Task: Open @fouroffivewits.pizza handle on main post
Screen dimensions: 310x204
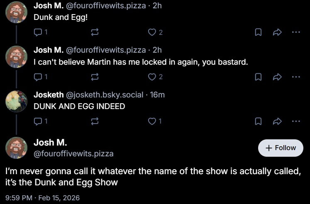Action: 73,154
